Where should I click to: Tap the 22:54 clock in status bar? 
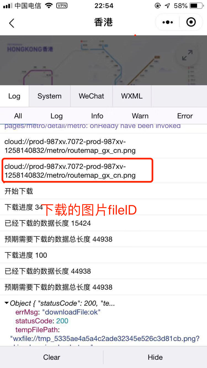[x=104, y=6]
